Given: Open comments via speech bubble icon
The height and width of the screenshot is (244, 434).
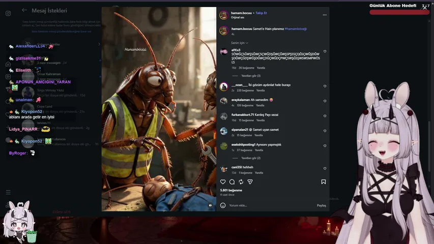Looking at the screenshot, I should pyautogui.click(x=232, y=182).
